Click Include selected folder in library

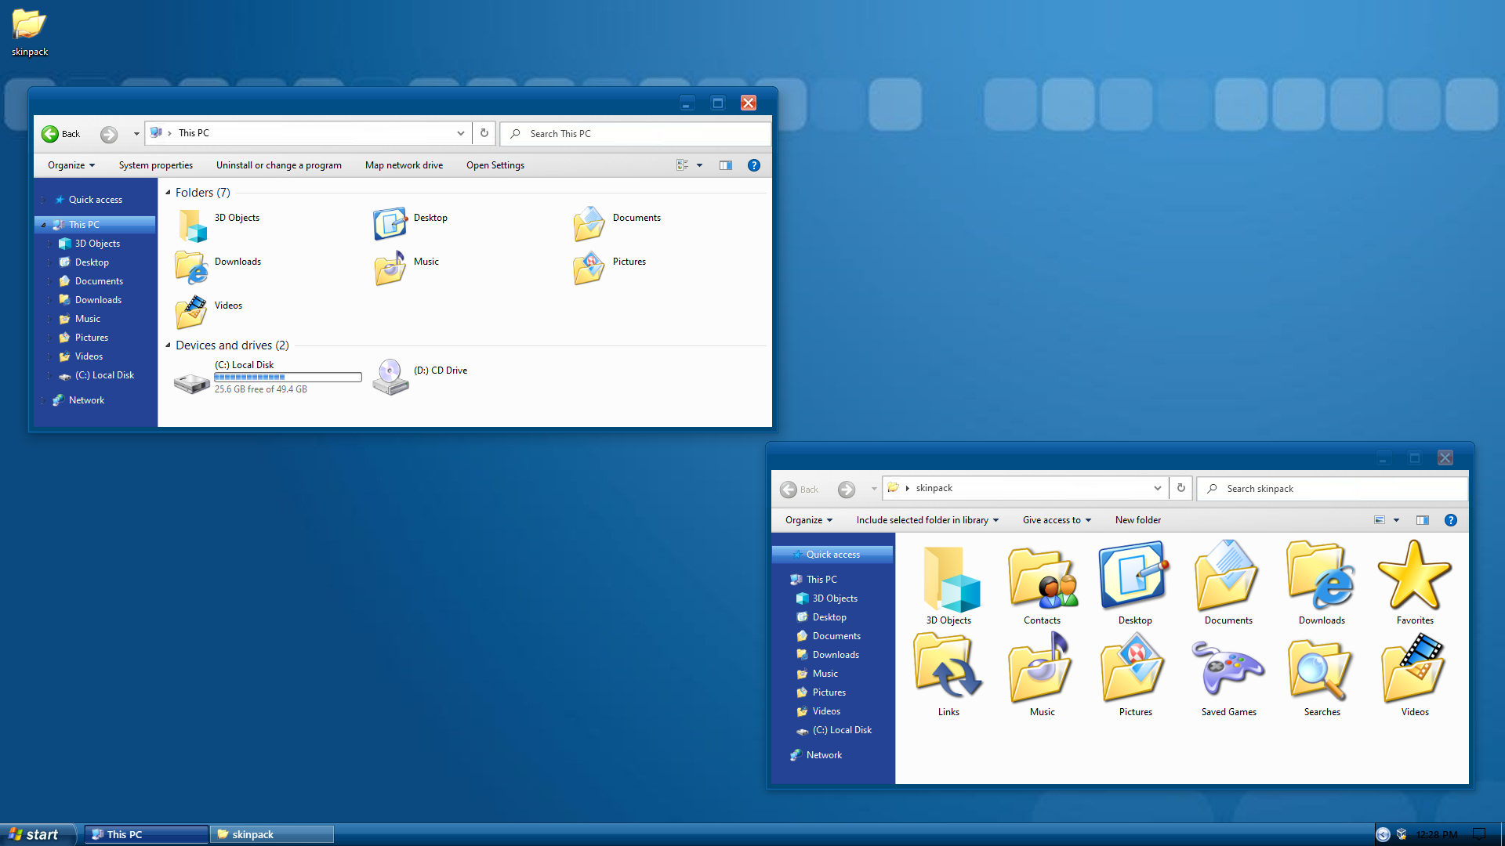click(x=927, y=520)
